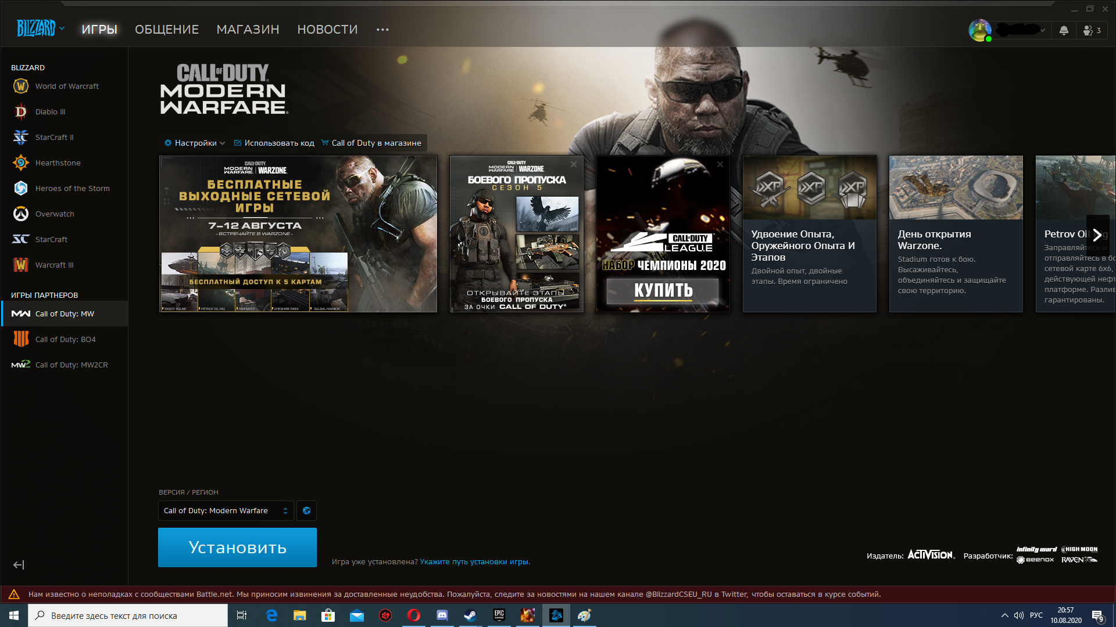This screenshot has height=627, width=1116.
Task: Open the Warcraft Stadium opening day card
Action: coord(956,234)
